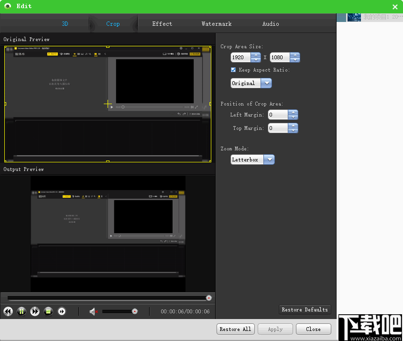Switch to the Crop tab
Viewport: 403px width, 341px height.
[113, 23]
